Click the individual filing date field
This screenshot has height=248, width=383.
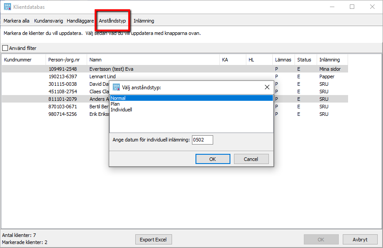[202, 140]
